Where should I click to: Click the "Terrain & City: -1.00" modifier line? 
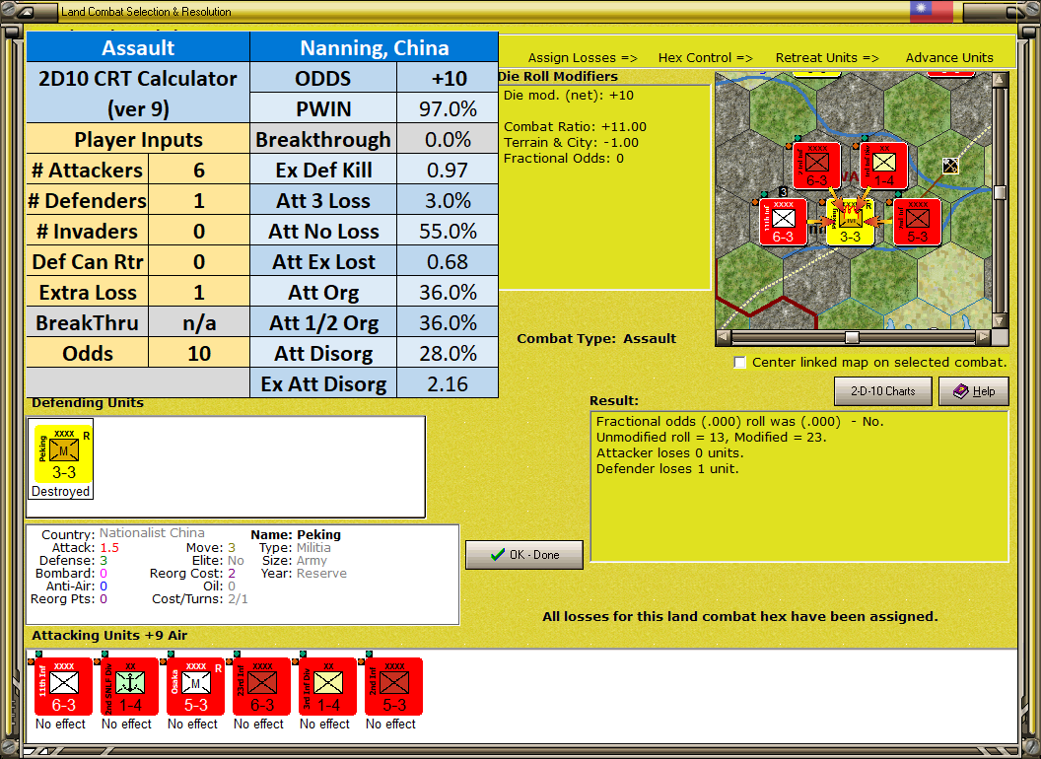571,142
